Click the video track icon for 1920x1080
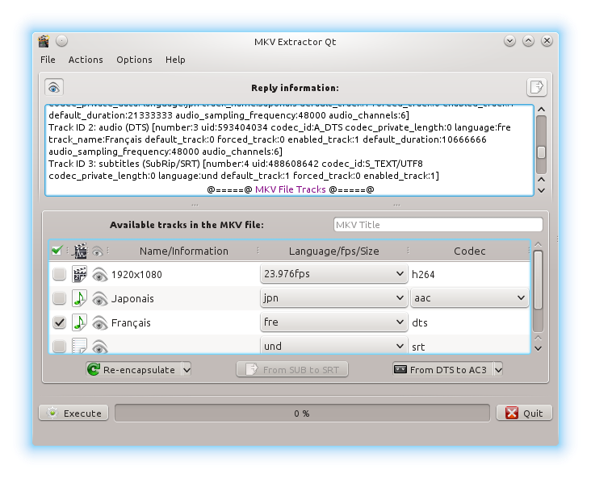This screenshot has width=591, height=478. pyautogui.click(x=80, y=274)
